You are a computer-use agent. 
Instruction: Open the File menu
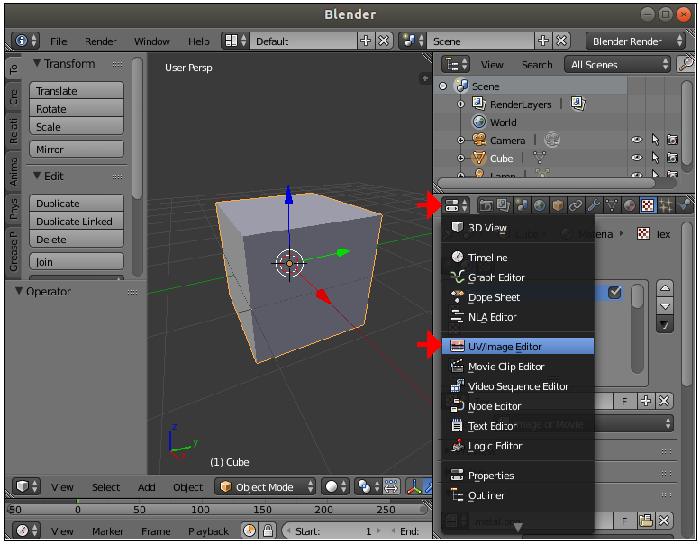[59, 41]
